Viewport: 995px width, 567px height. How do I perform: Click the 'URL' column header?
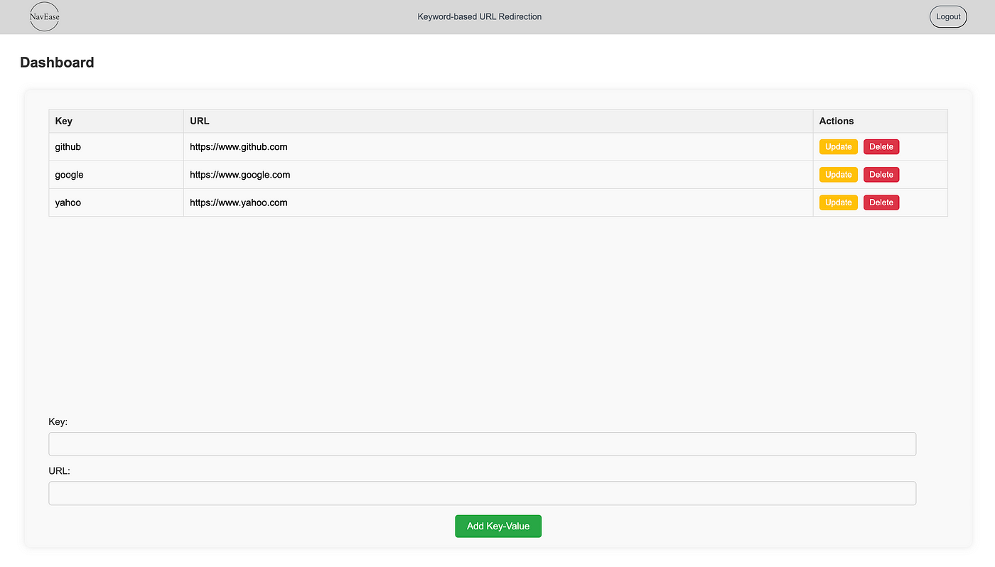pyautogui.click(x=498, y=121)
